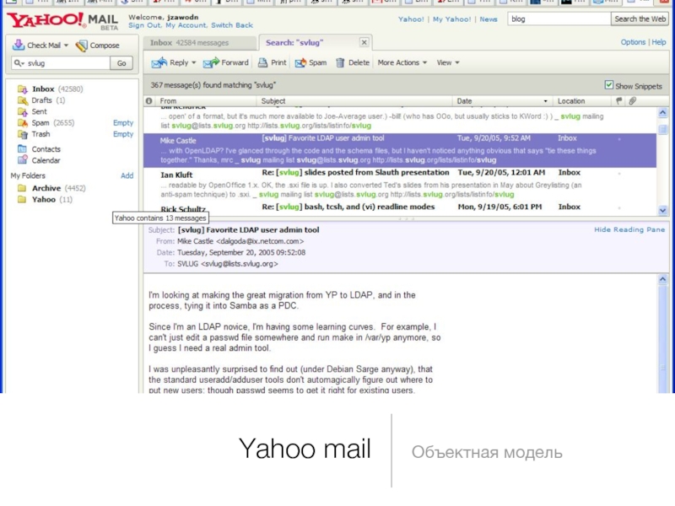This screenshot has width=675, height=506.
Task: Switch to the Inbox 42584 messages tab
Action: (x=199, y=43)
